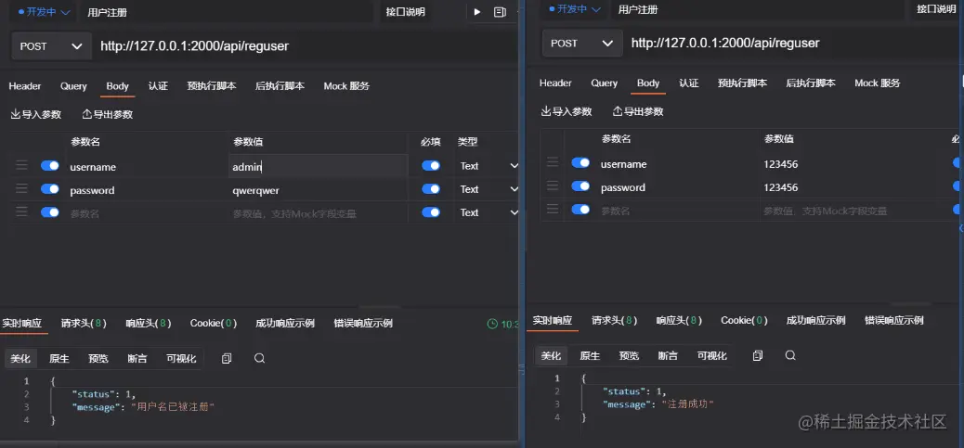Viewport: 964px width, 448px height.
Task: Disable password parameter toggle in right panel
Action: (581, 186)
